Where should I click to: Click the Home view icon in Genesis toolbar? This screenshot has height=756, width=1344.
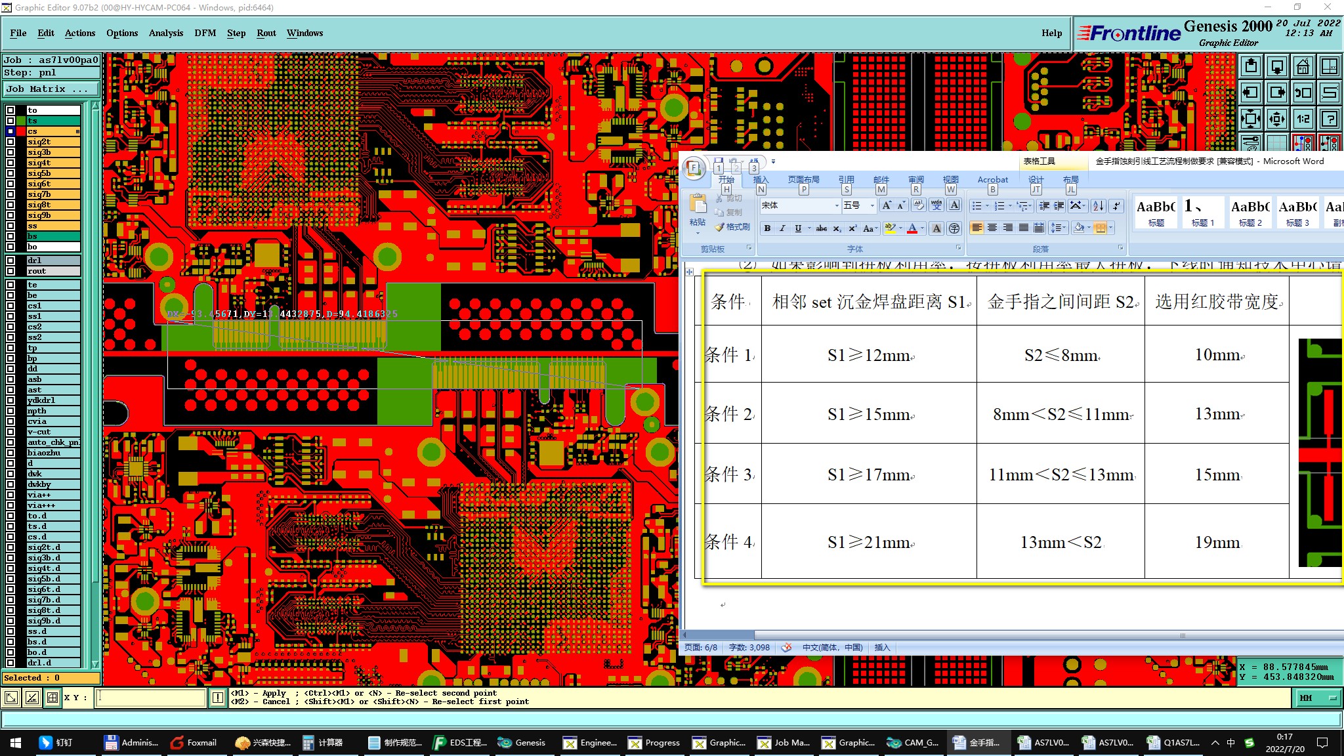pos(1303,66)
